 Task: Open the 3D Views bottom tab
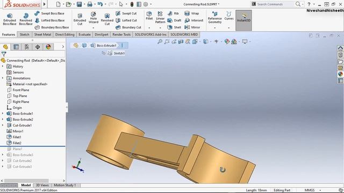pyautogui.click(x=42, y=185)
